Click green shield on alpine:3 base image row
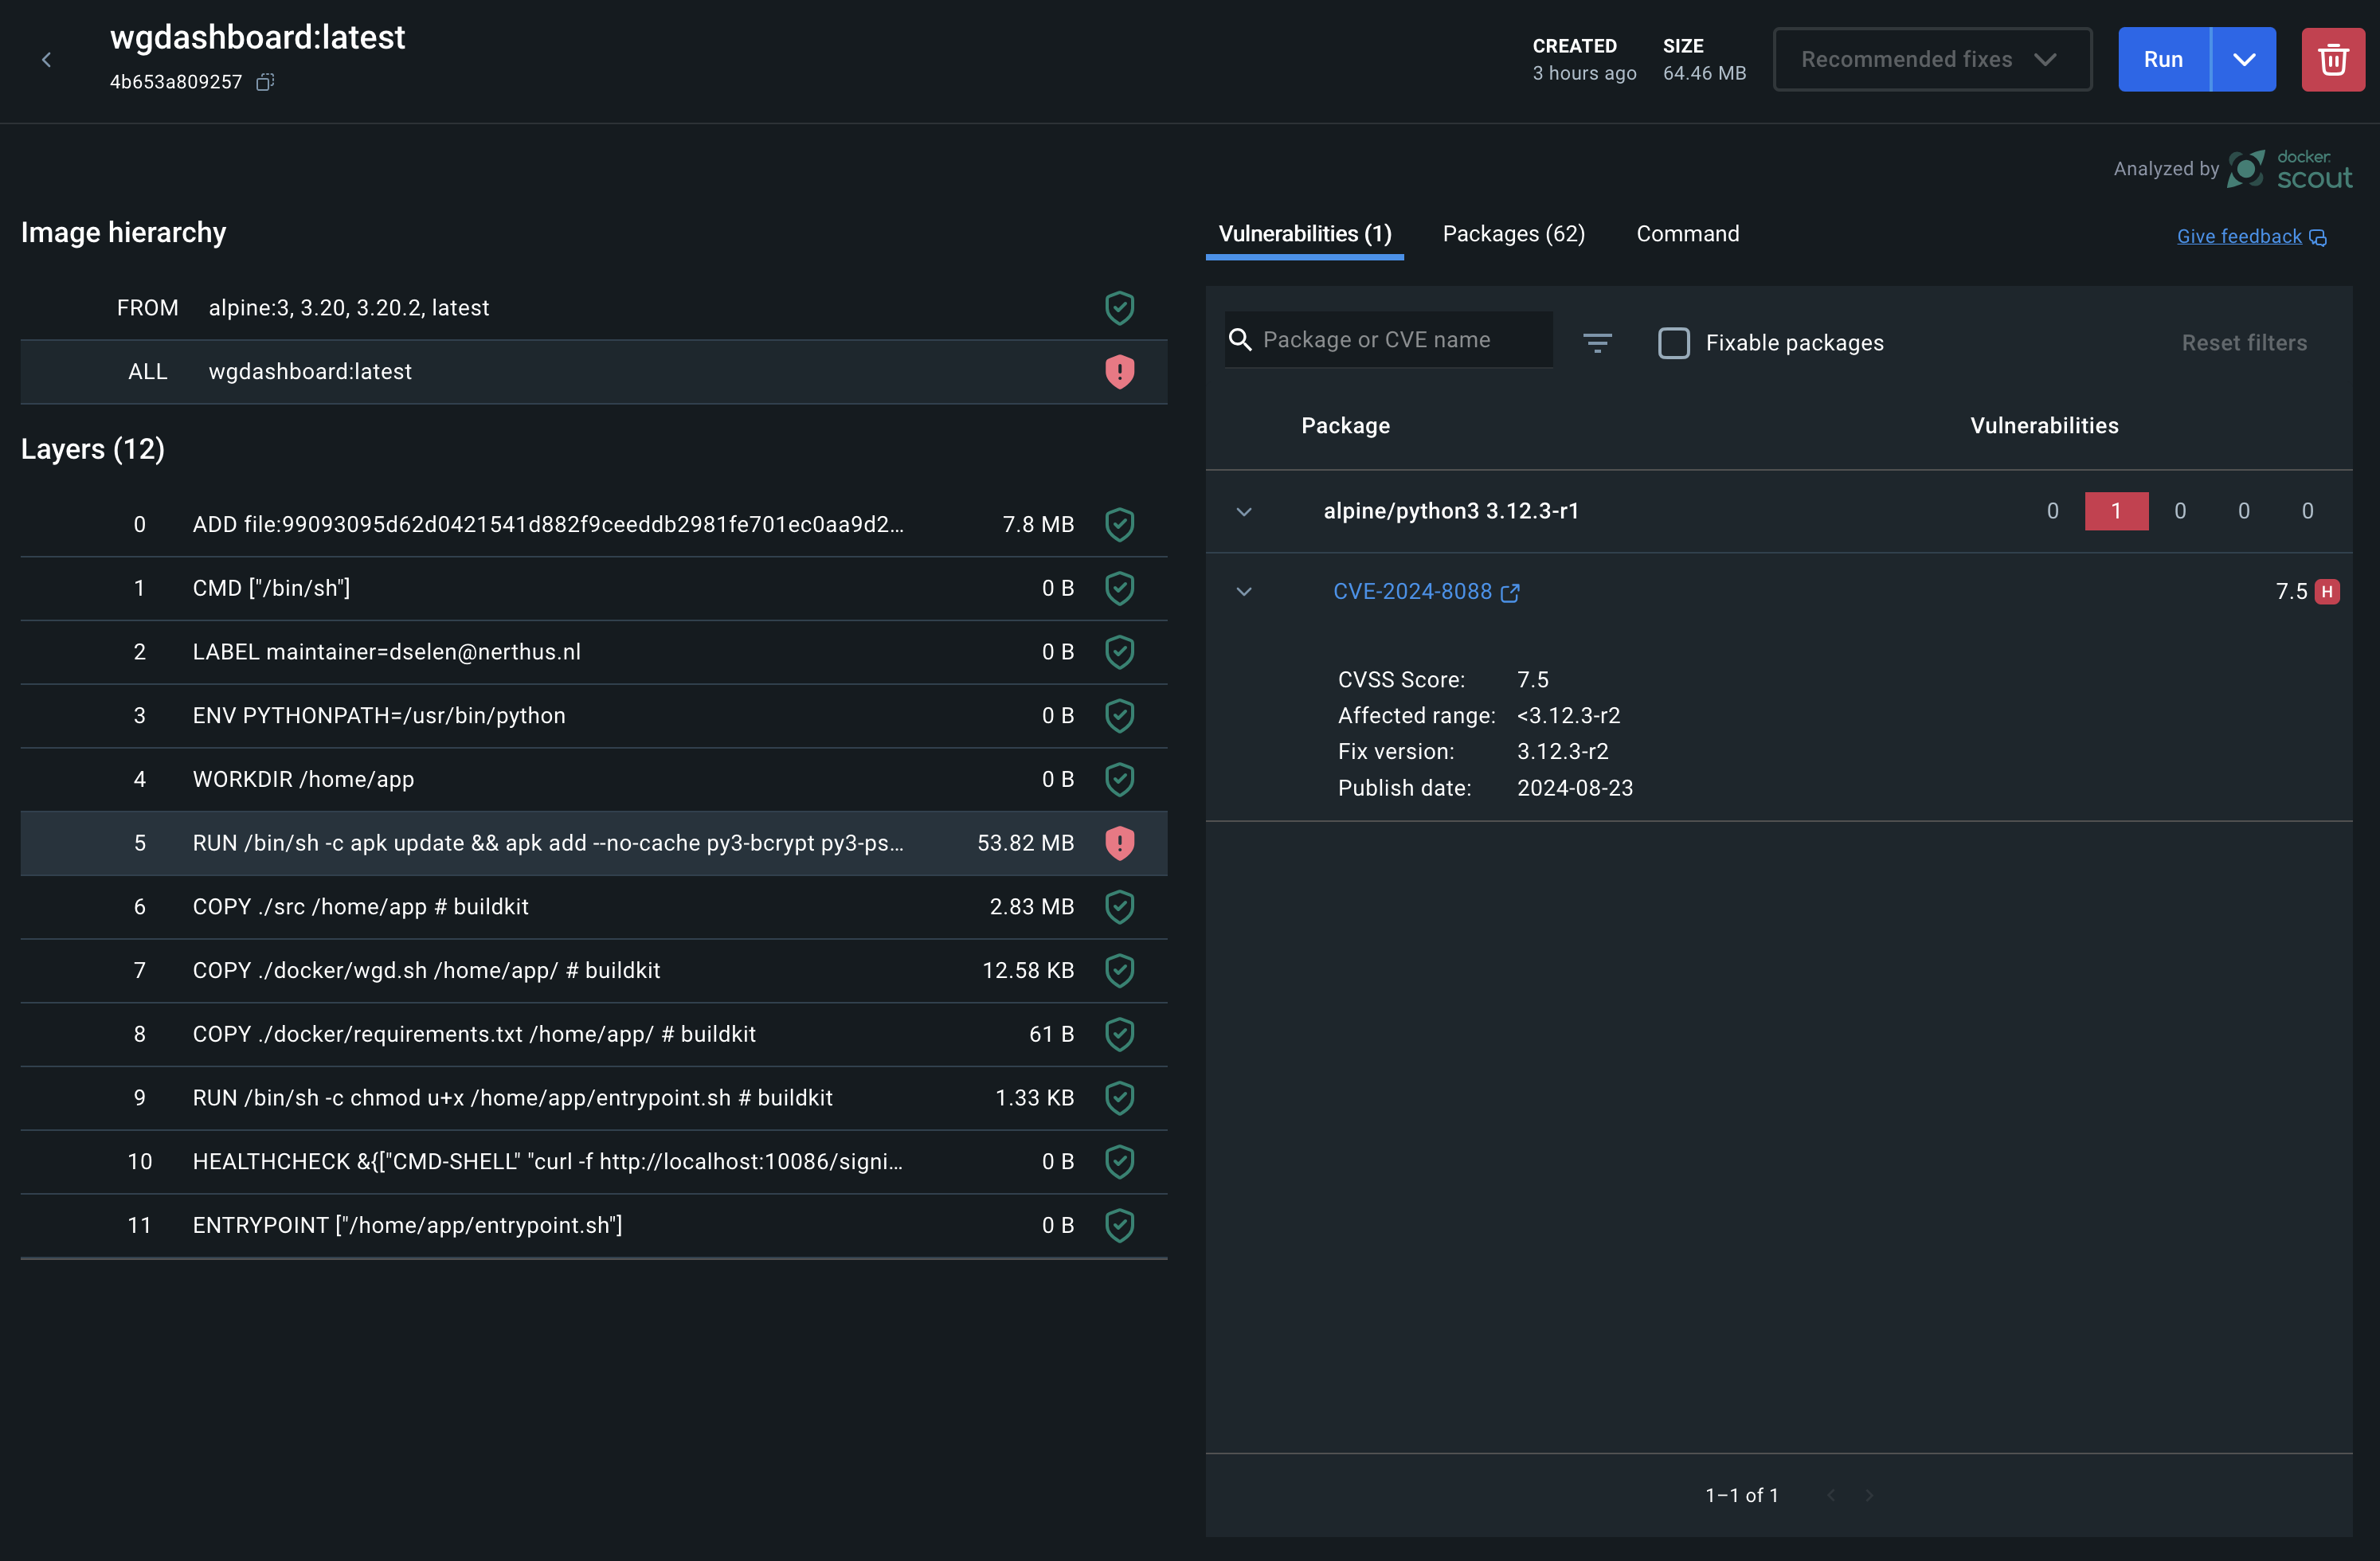Screen dimensions: 2380x1561 pos(1119,308)
